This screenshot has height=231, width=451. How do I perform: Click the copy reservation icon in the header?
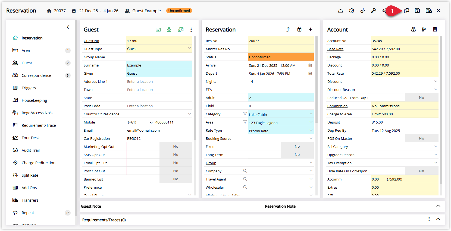coord(406,11)
